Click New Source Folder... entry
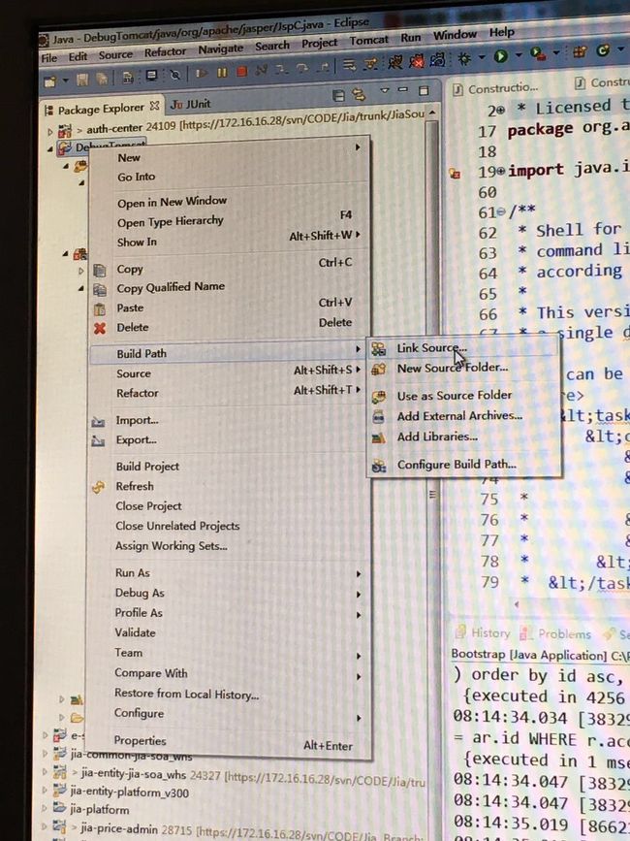This screenshot has width=630, height=841. [464, 369]
